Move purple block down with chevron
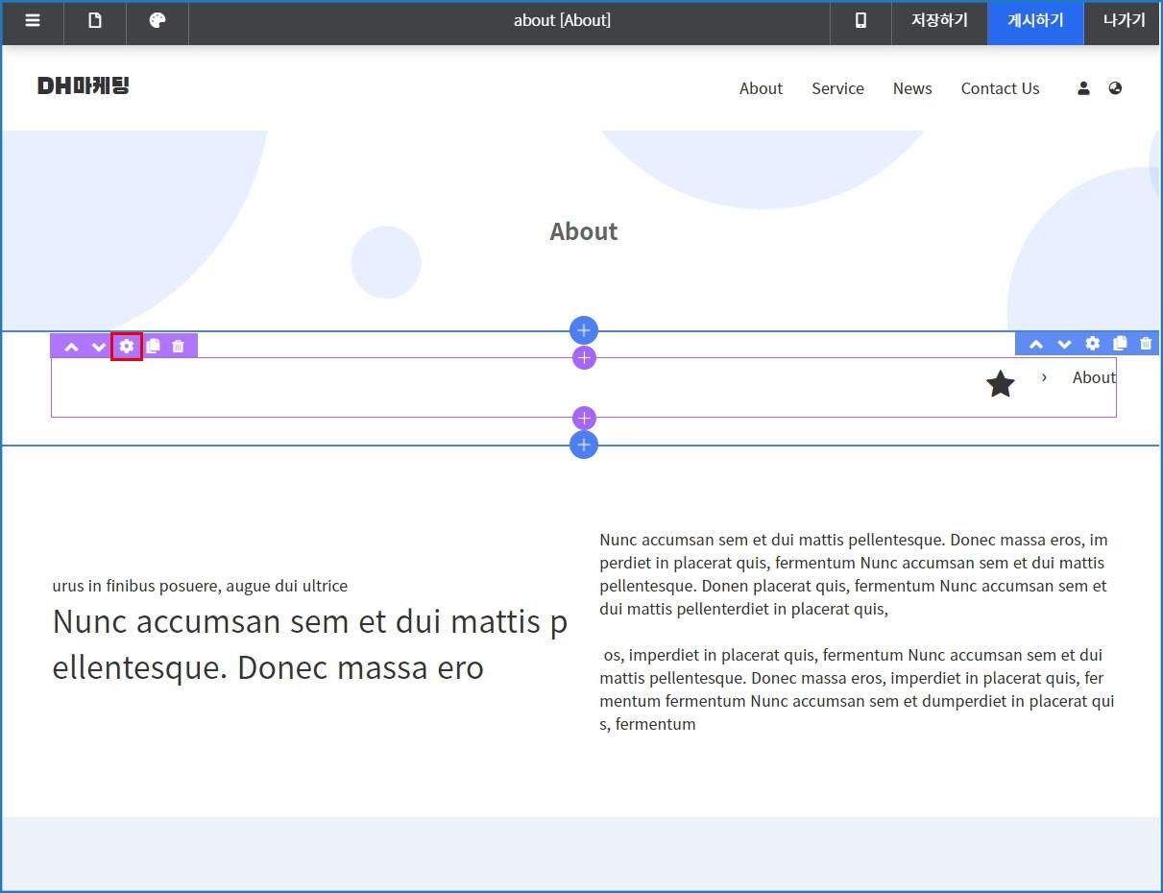Image resolution: width=1163 pixels, height=893 pixels. coord(99,347)
